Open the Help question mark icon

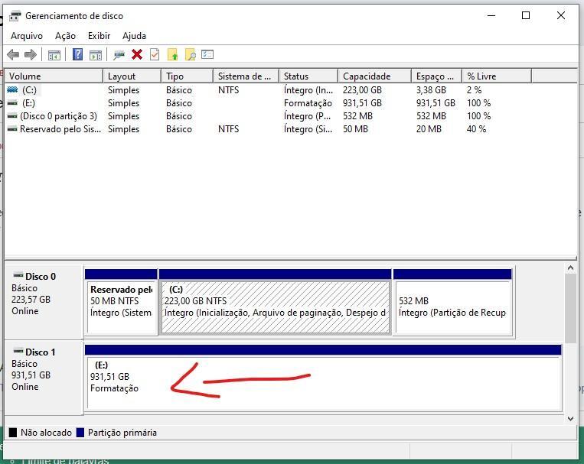(77, 55)
